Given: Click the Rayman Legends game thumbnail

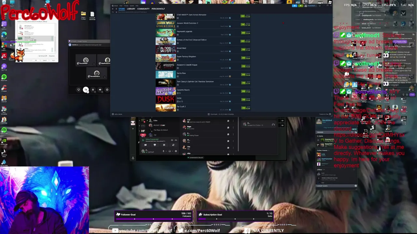Looking at the screenshot, I should pyautogui.click(x=165, y=33).
